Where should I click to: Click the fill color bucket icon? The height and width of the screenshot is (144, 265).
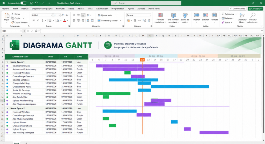coord(58,20)
